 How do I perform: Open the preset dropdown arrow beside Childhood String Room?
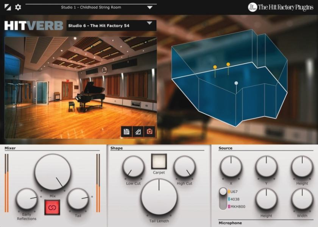click(x=150, y=8)
